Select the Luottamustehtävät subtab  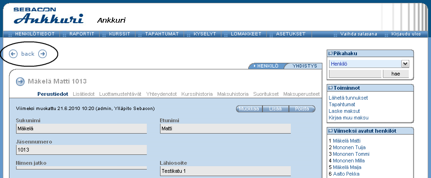(x=120, y=94)
